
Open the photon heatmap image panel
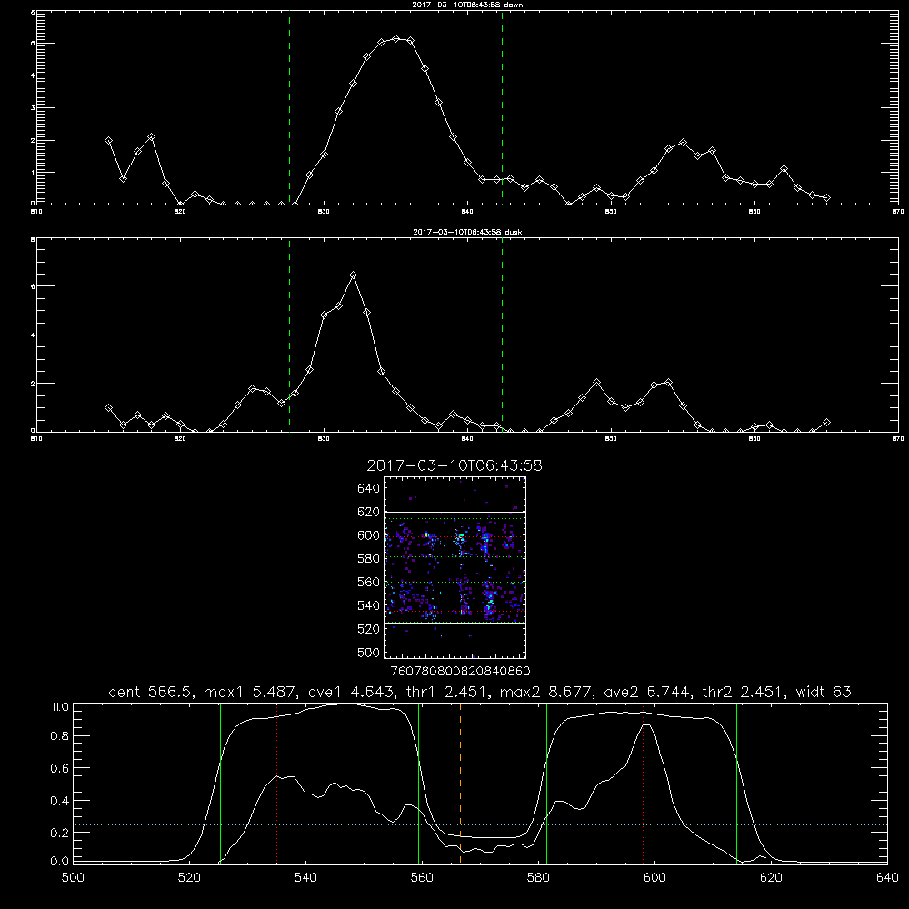tap(455, 567)
